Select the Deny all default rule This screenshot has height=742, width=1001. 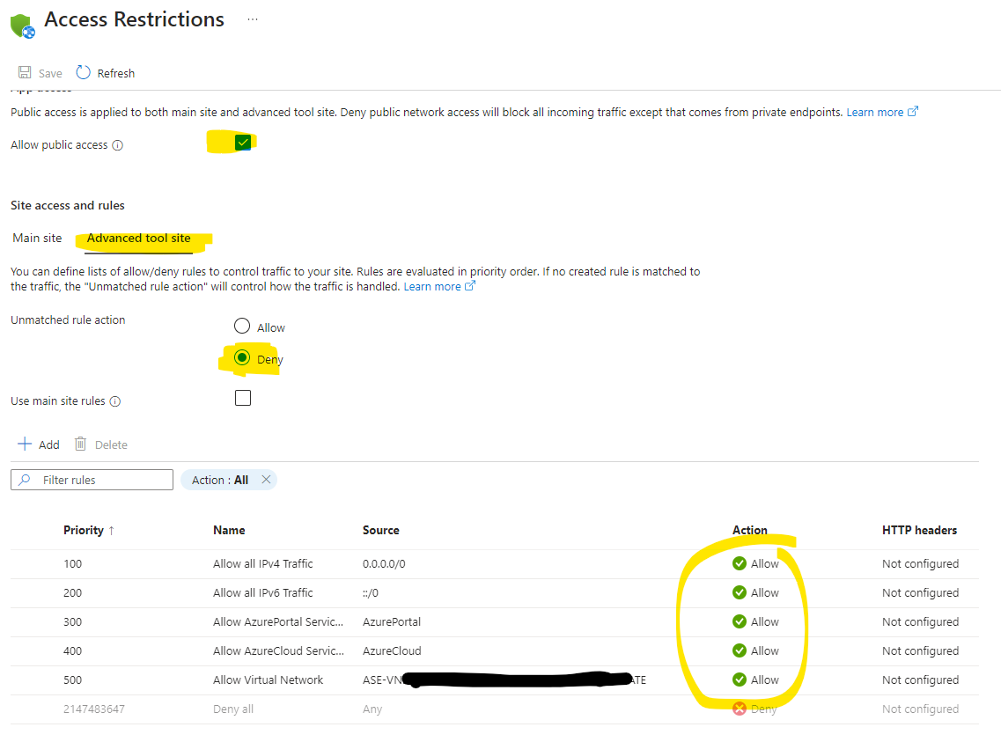[x=233, y=709]
